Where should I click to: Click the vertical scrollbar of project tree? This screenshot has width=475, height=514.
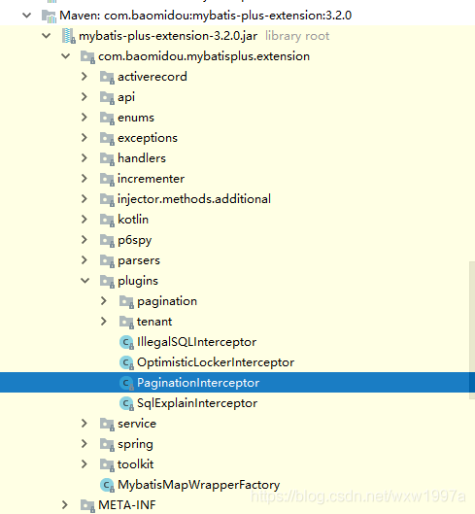pos(472,330)
